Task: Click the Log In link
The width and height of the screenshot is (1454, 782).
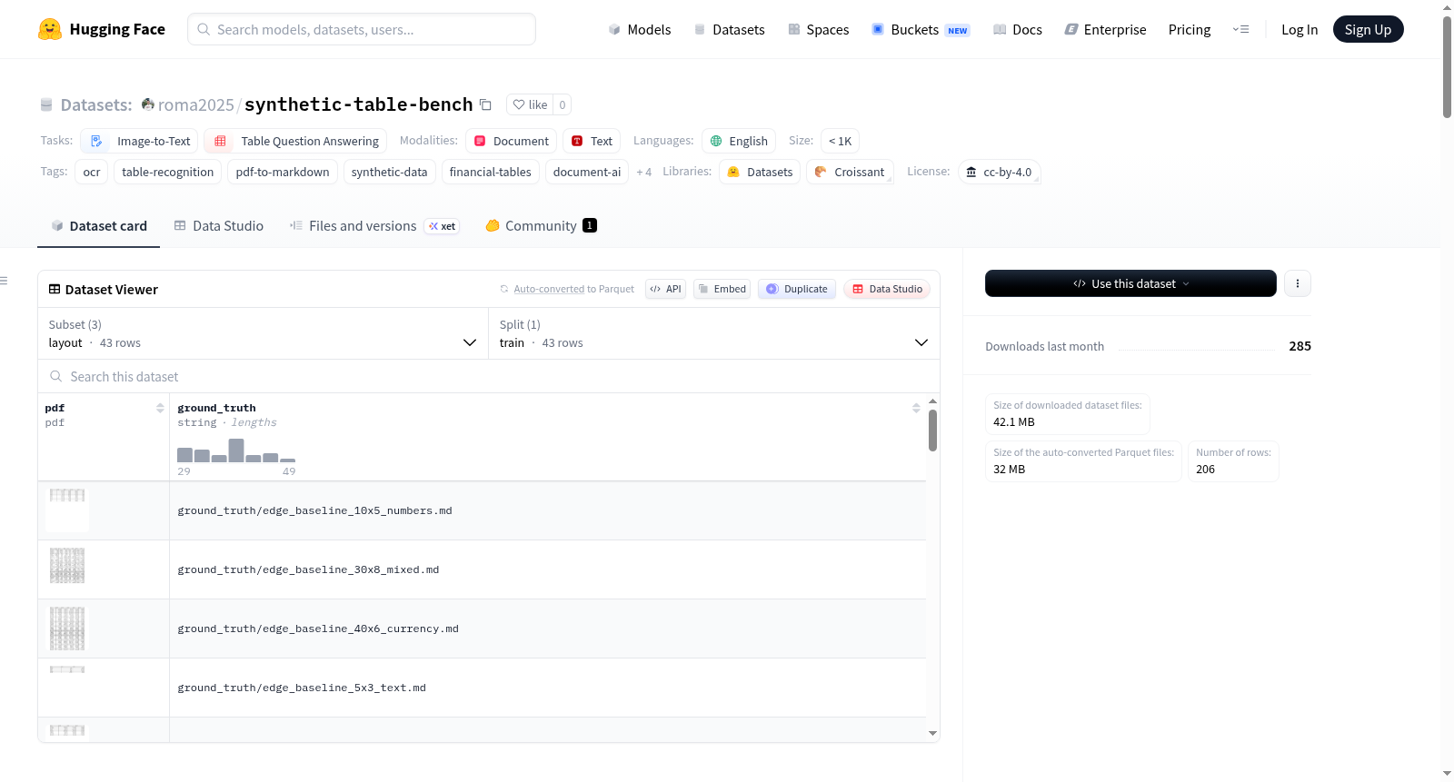Action: tap(1300, 29)
